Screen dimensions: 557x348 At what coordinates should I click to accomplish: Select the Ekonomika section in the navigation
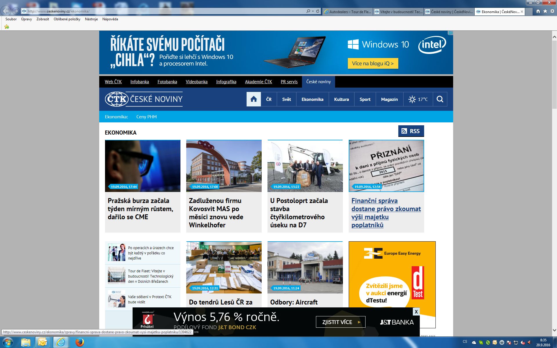312,99
